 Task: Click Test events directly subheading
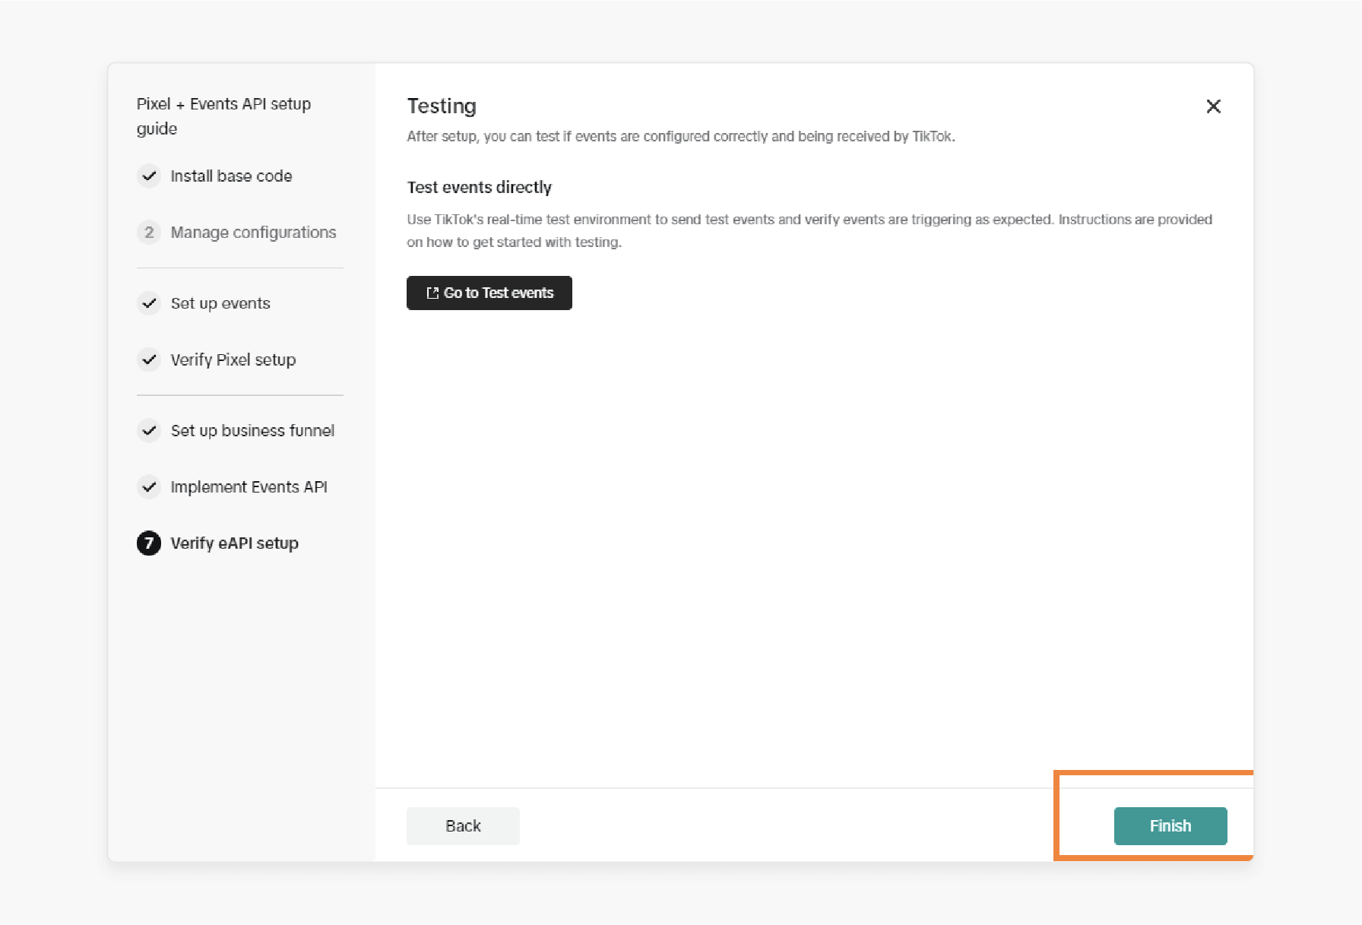click(x=480, y=187)
